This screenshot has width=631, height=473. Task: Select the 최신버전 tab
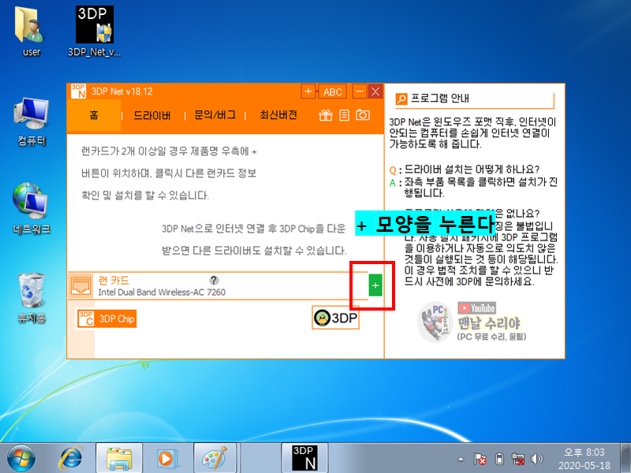coord(278,115)
